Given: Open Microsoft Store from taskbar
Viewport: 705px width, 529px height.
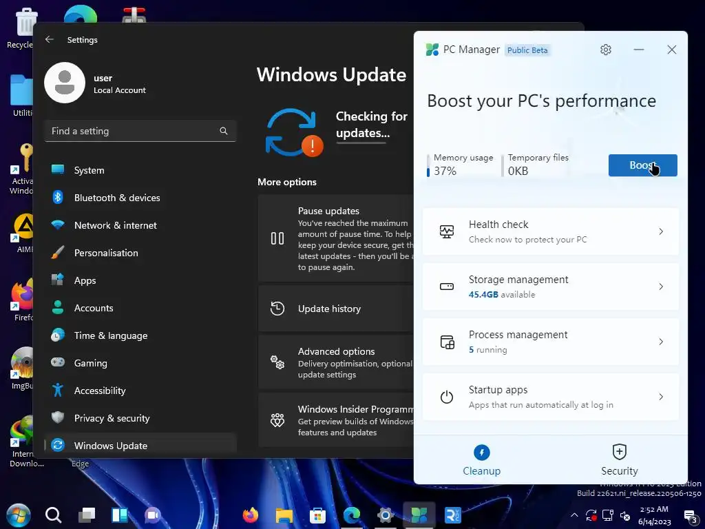Looking at the screenshot, I should click(317, 515).
